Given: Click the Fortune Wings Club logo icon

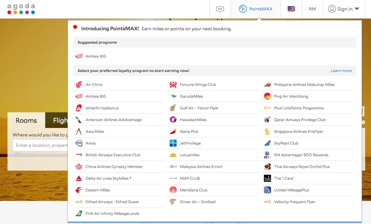Looking at the screenshot, I should [173, 85].
